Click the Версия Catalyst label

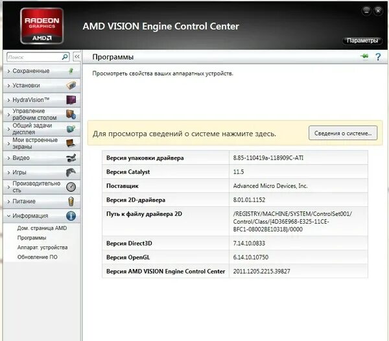[x=128, y=172]
